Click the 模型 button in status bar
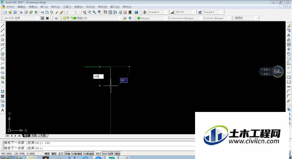Image resolution: width=292 pixels, height=159 pixels. tap(118, 154)
